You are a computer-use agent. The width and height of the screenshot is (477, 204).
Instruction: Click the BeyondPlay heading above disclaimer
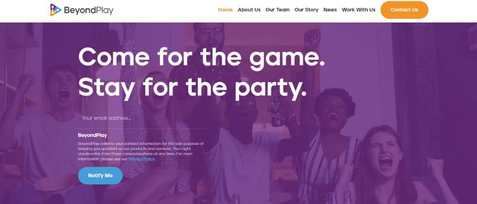pos(92,136)
